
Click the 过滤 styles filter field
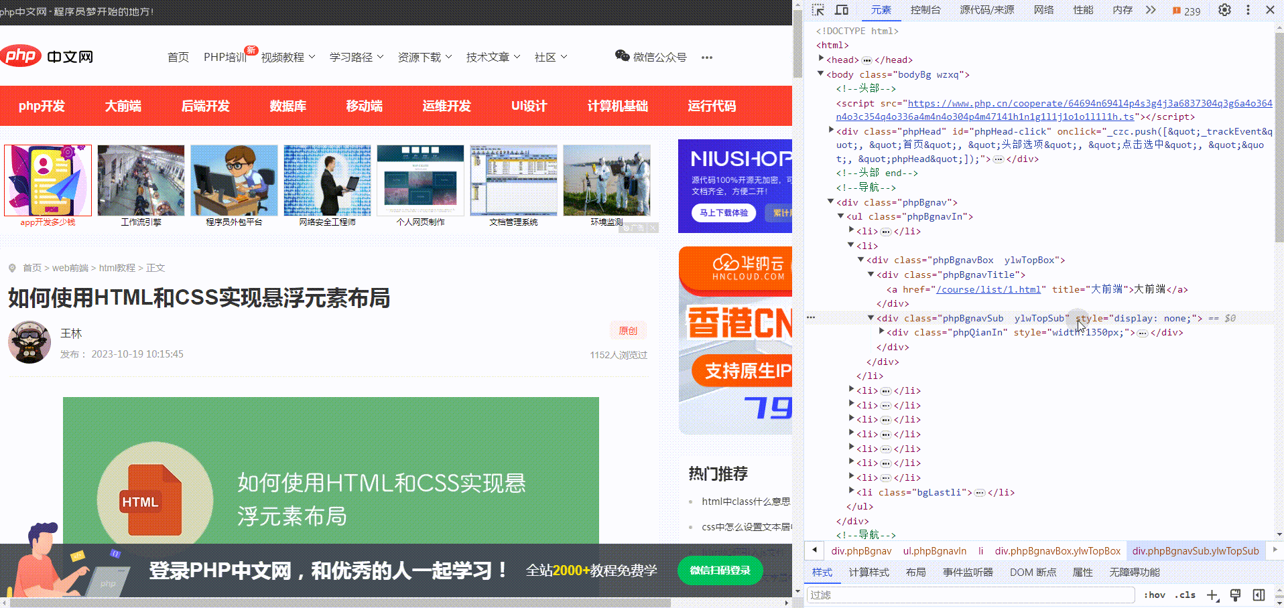click(970, 595)
